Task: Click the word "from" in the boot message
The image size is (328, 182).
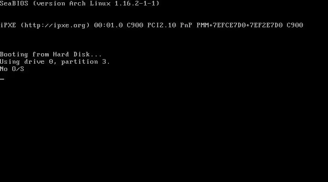Action: pos(41,55)
